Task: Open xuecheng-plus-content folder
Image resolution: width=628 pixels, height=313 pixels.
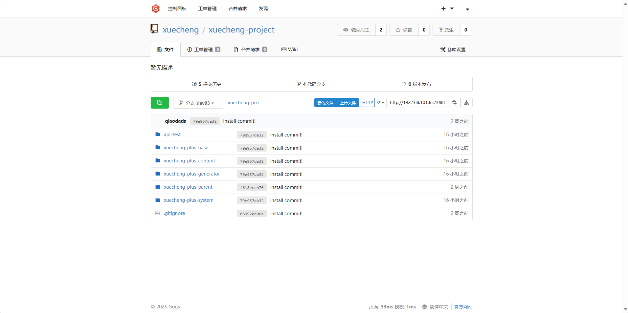Action: coord(189,161)
